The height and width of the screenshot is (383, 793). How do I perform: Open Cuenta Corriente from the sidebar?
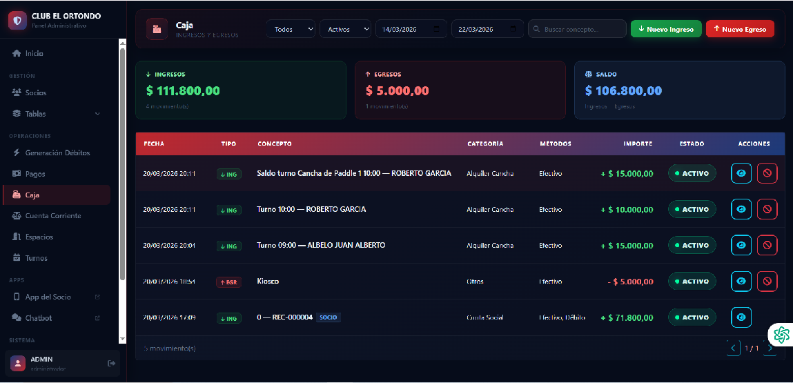tap(52, 216)
